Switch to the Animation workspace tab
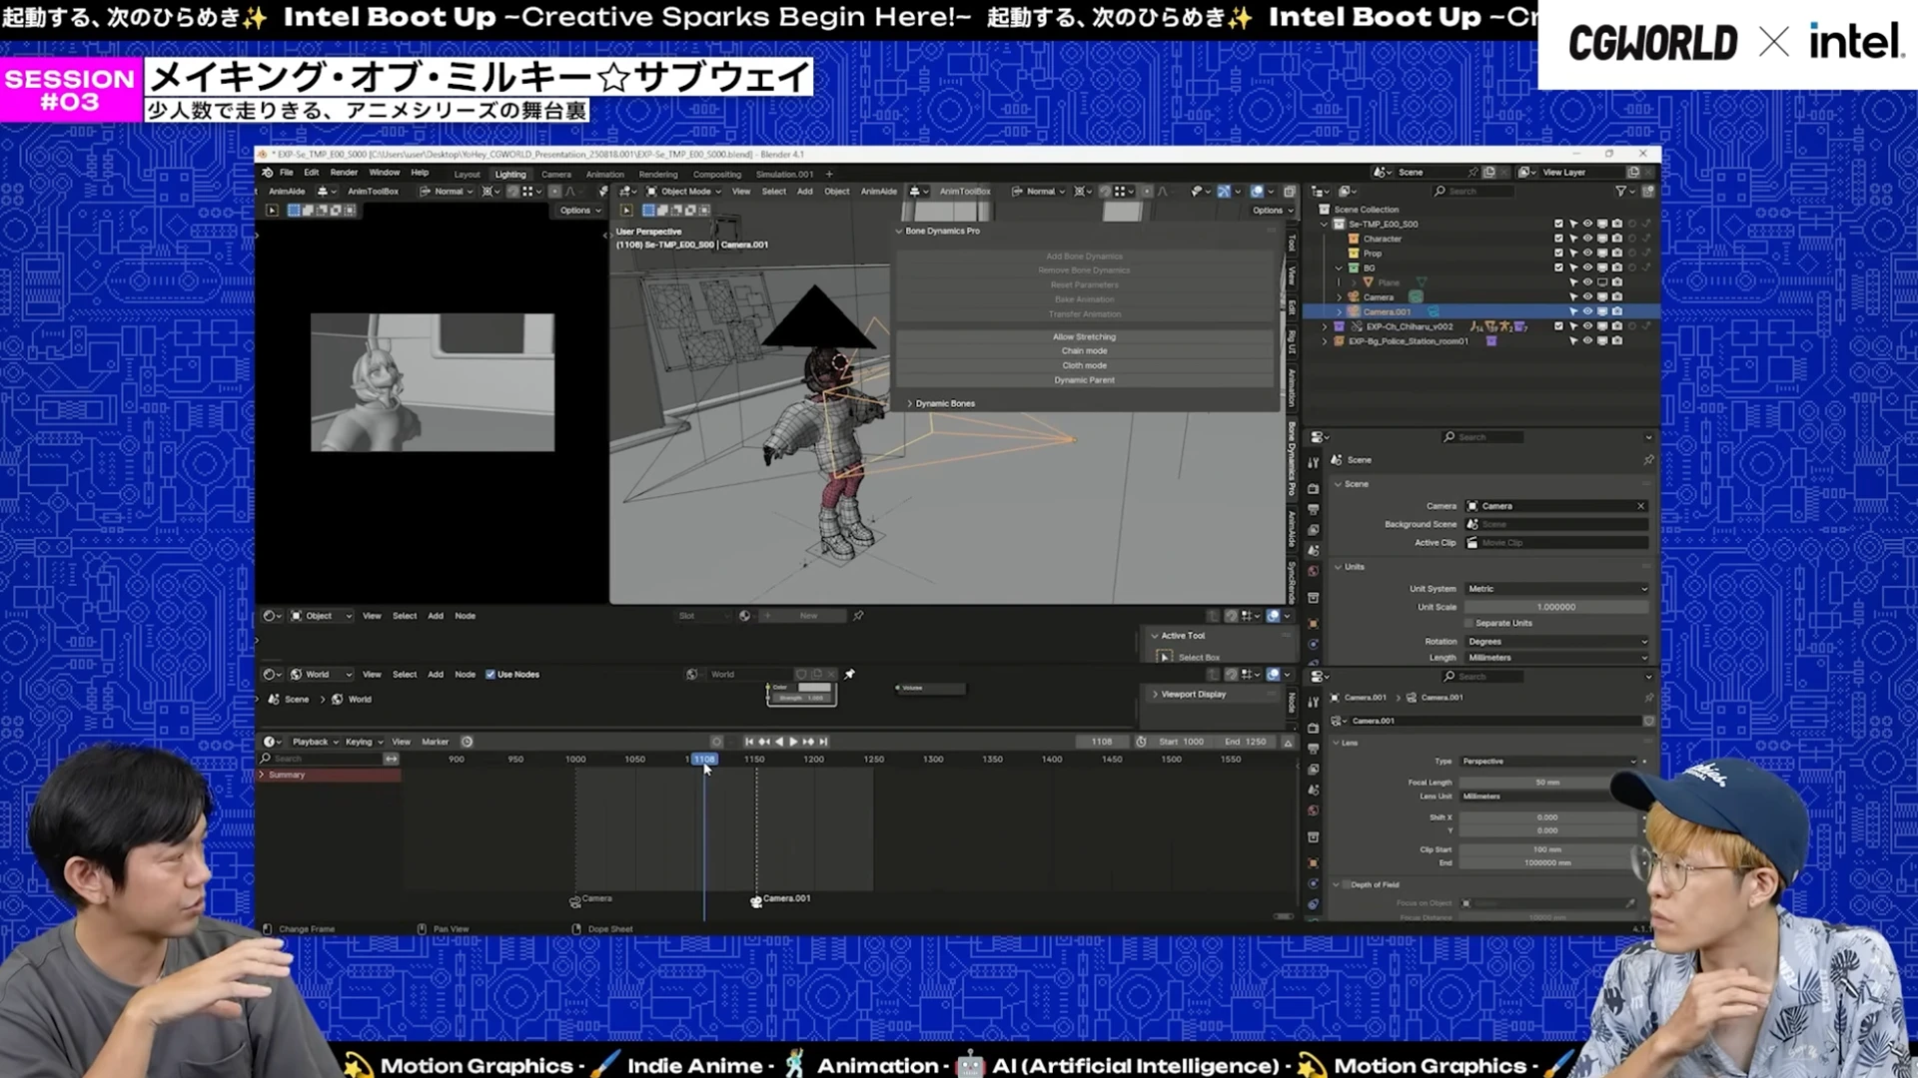 coord(604,175)
